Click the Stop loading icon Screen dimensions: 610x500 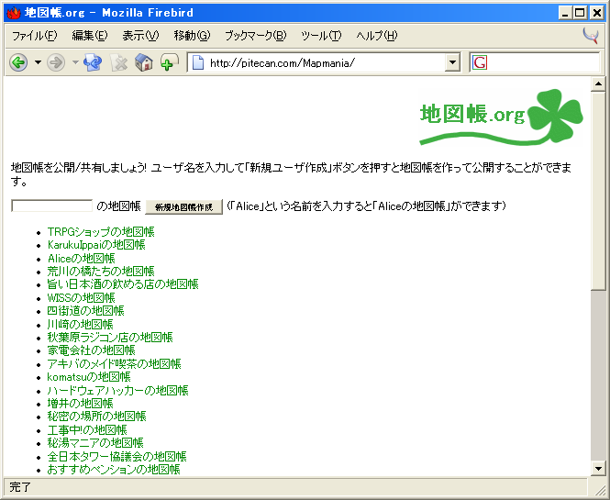click(118, 62)
